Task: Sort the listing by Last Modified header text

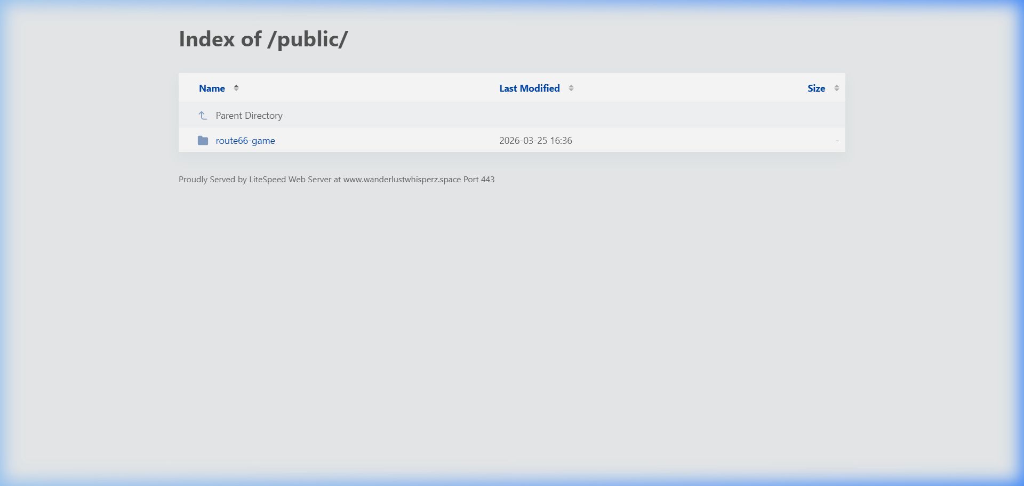Action: tap(530, 88)
